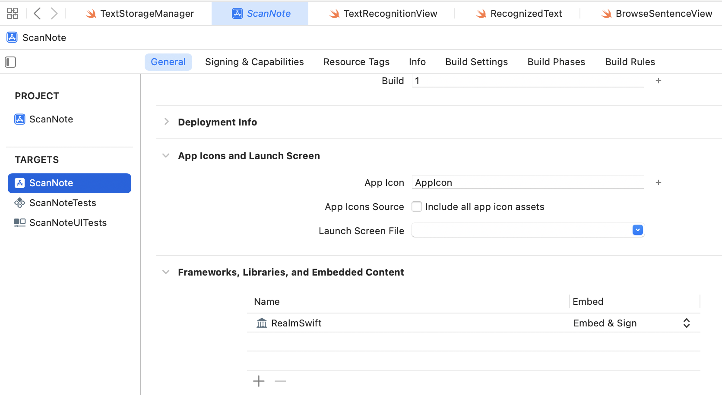Open Build Rules tab

pyautogui.click(x=630, y=62)
